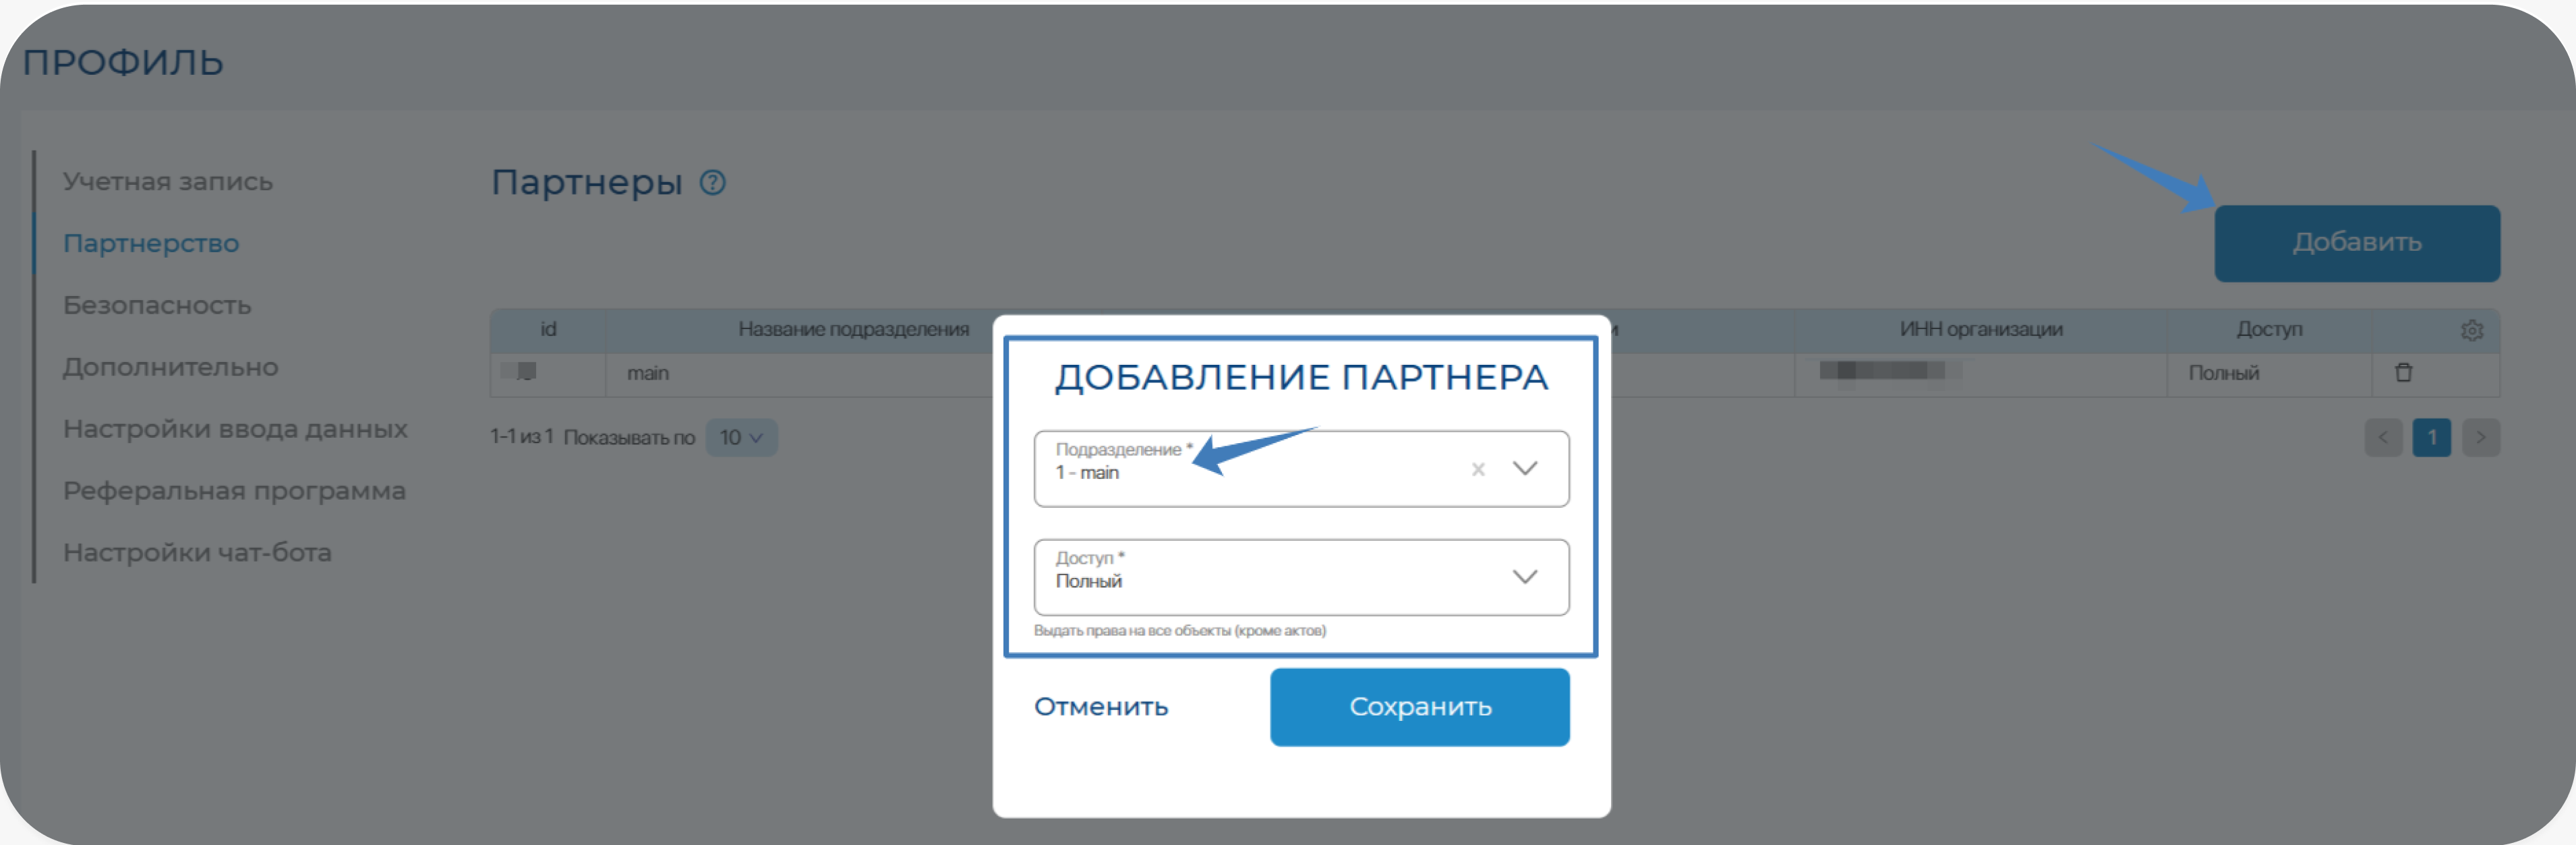Screen dimensions: 2576x845
Task: Click the Отменить link in dialog
Action: [1100, 707]
